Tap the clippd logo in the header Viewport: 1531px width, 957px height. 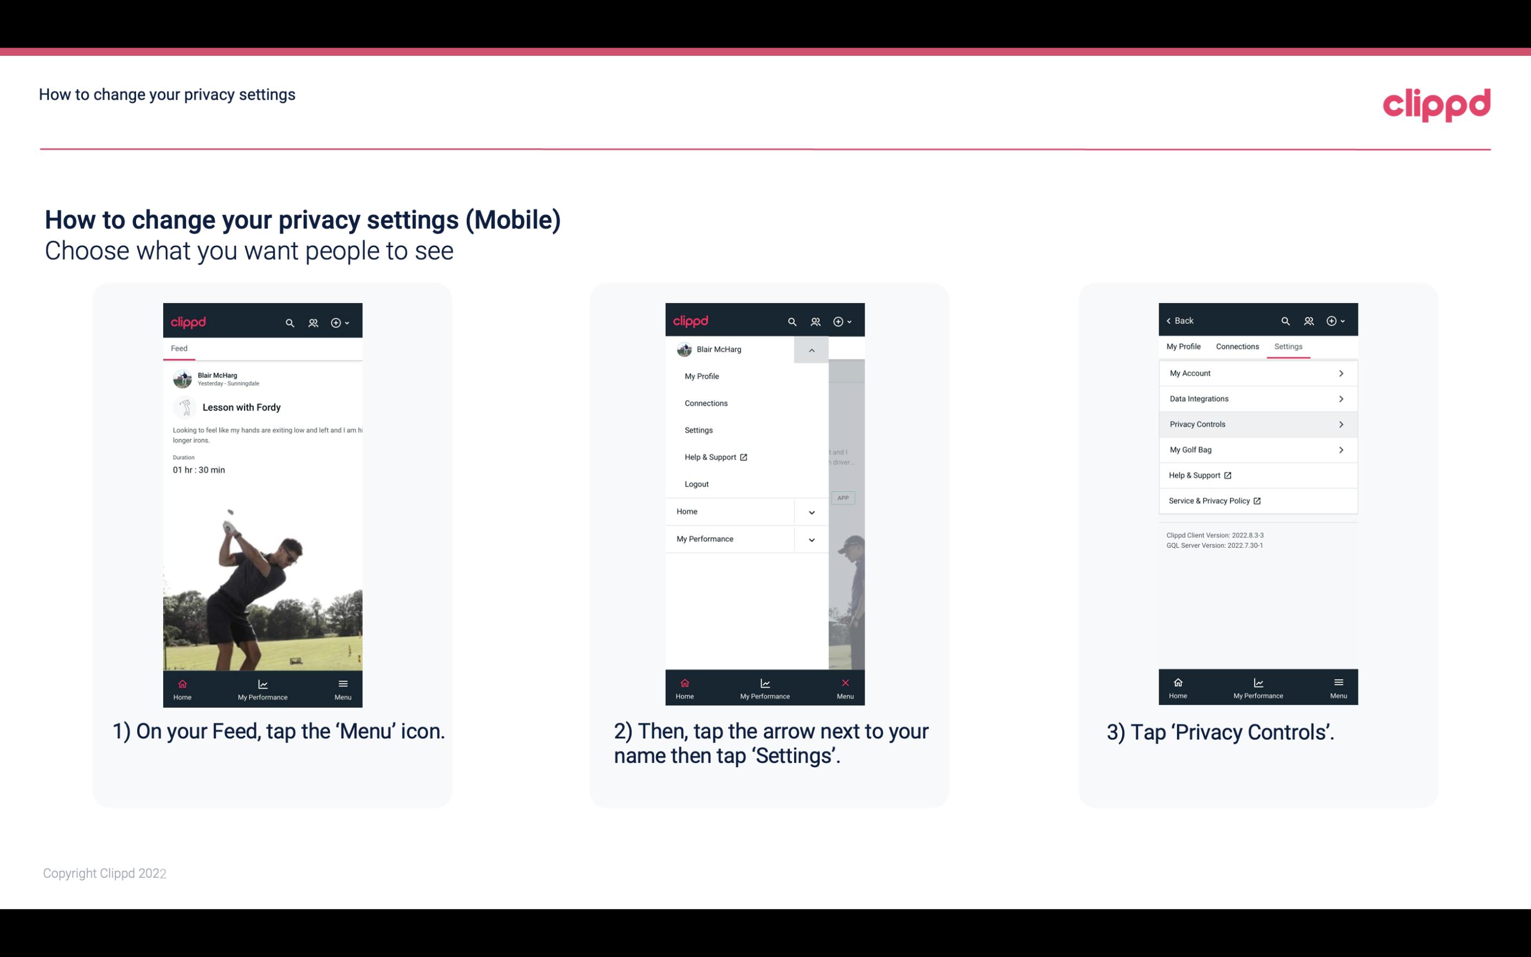click(1436, 104)
